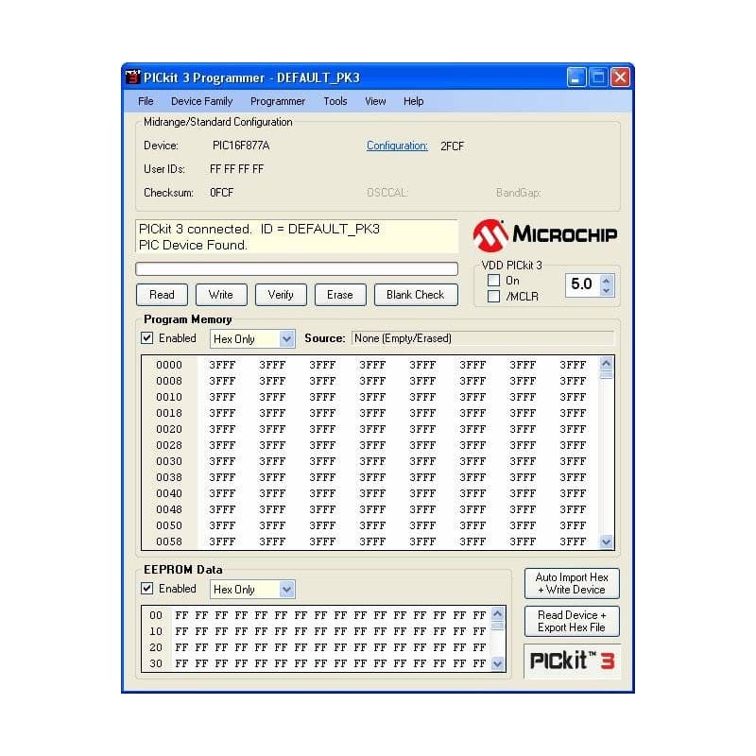Screen dimensions: 756x756
Task: Open the View menu
Action: [375, 101]
